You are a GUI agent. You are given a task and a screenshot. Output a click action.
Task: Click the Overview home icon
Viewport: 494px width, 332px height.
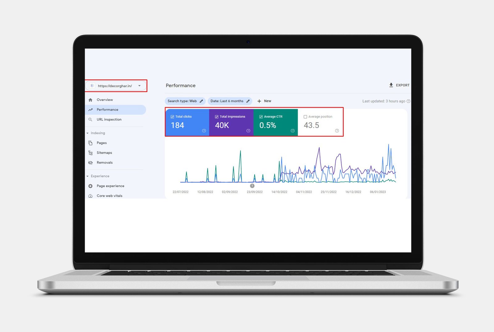pos(90,100)
